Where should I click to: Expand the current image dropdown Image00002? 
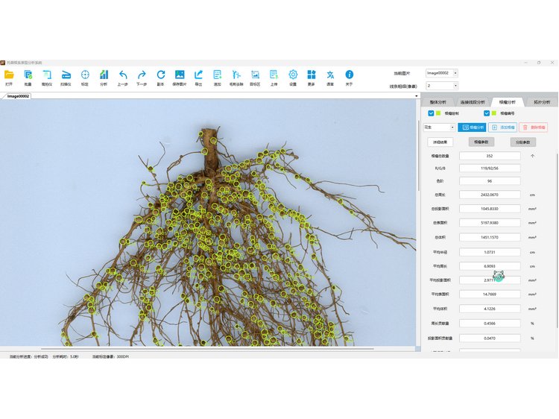point(441,73)
